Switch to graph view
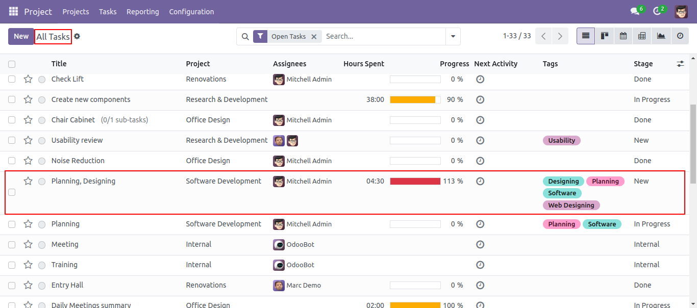The width and height of the screenshot is (697, 308). [661, 36]
